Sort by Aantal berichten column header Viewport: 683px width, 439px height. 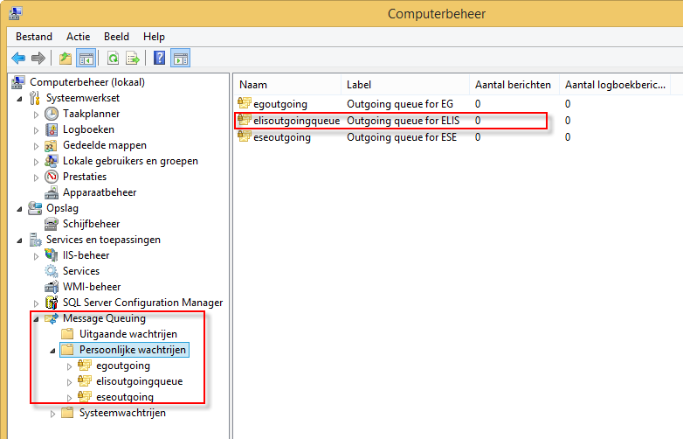pyautogui.click(x=514, y=85)
